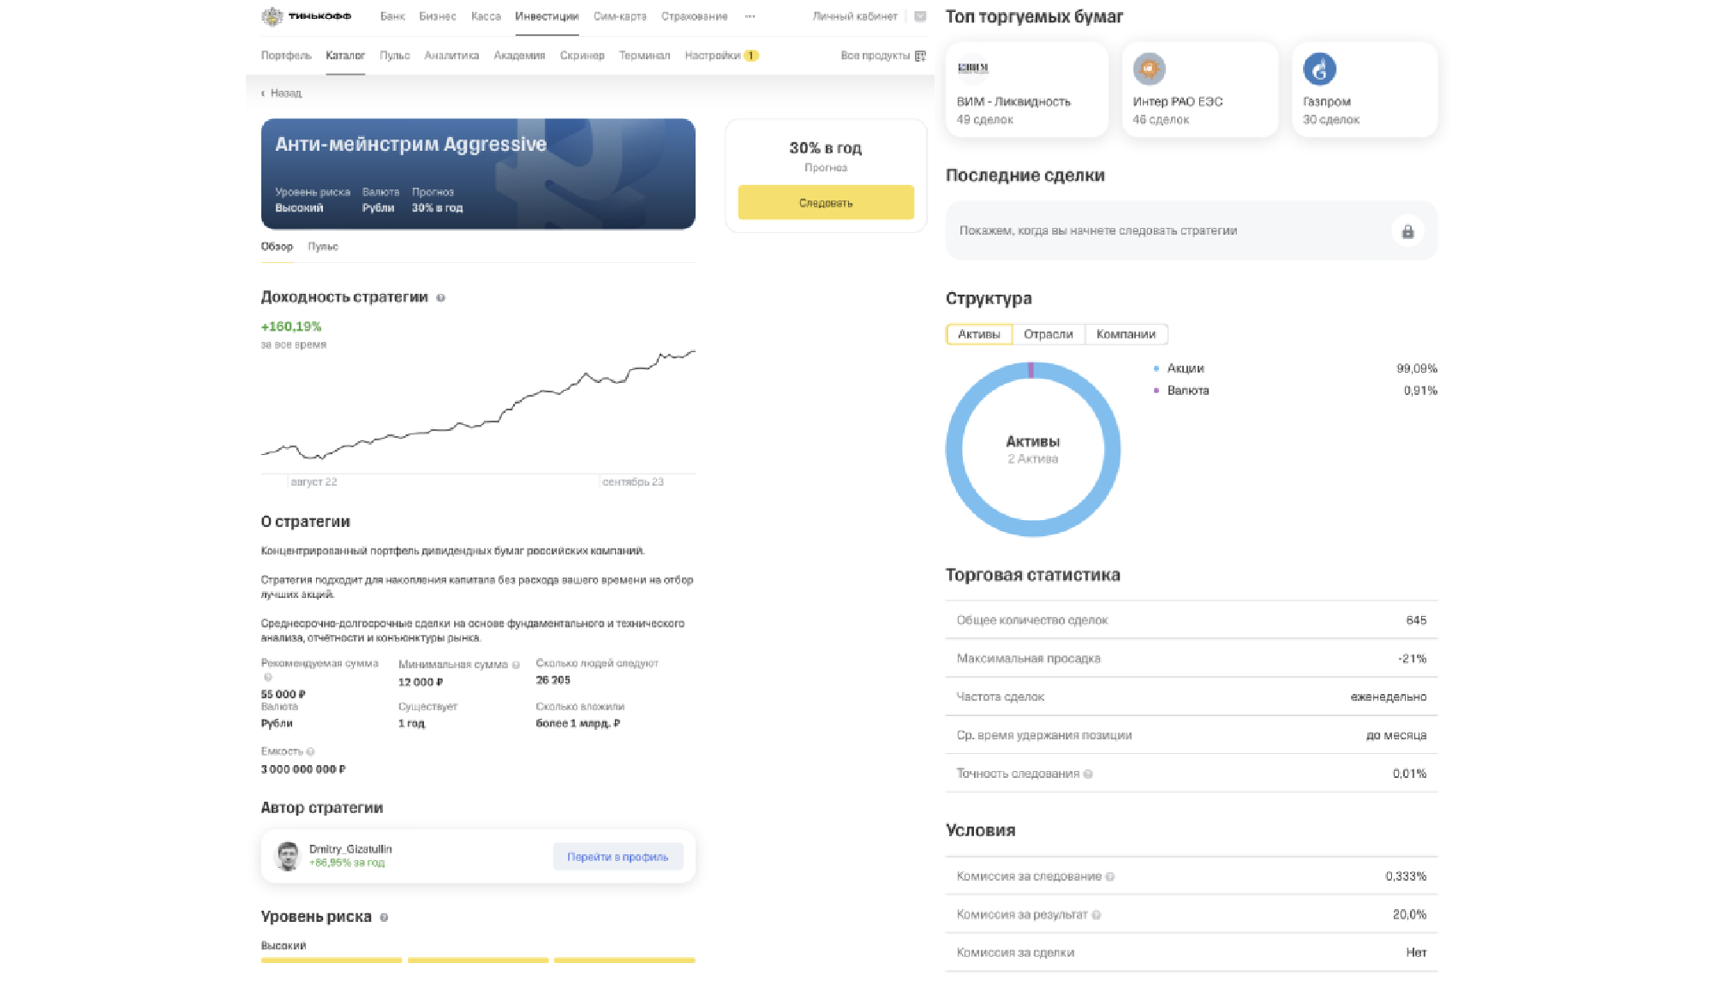1715x987 pixels.
Task: Select the Активы structure toggle
Action: (x=978, y=334)
